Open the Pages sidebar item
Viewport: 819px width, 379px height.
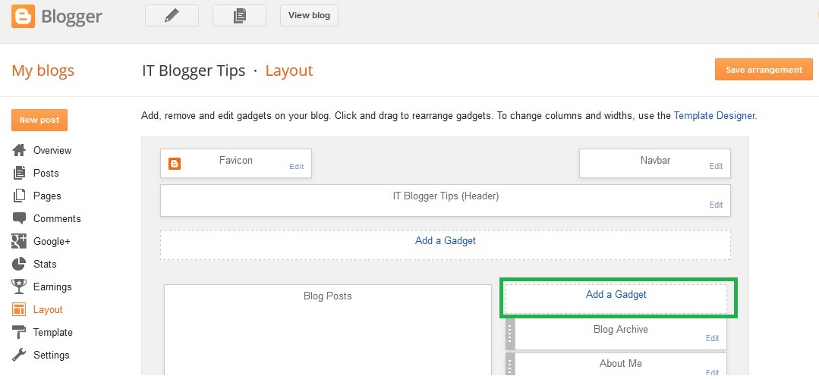pyautogui.click(x=47, y=196)
